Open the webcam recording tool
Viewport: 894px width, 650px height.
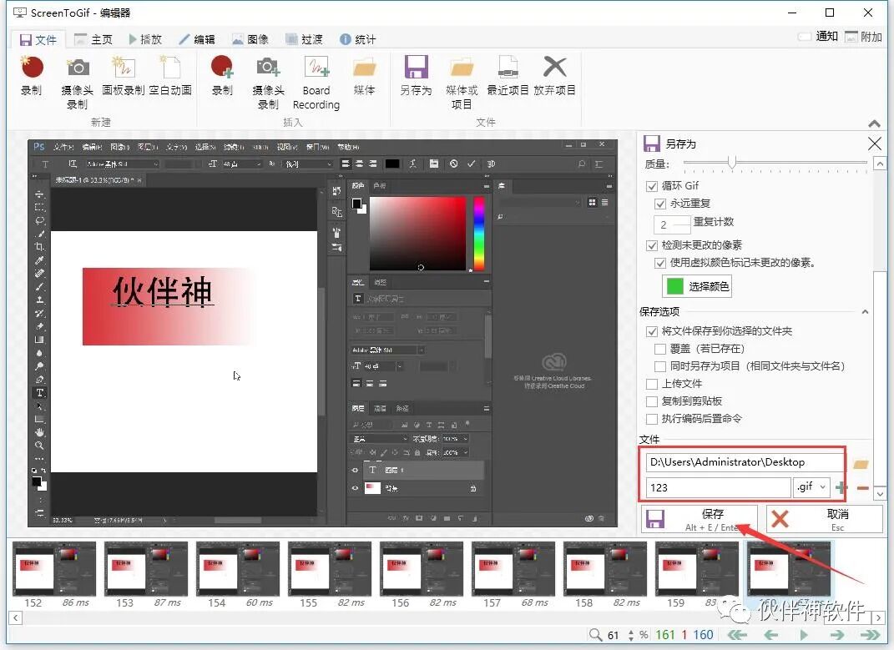click(x=77, y=81)
